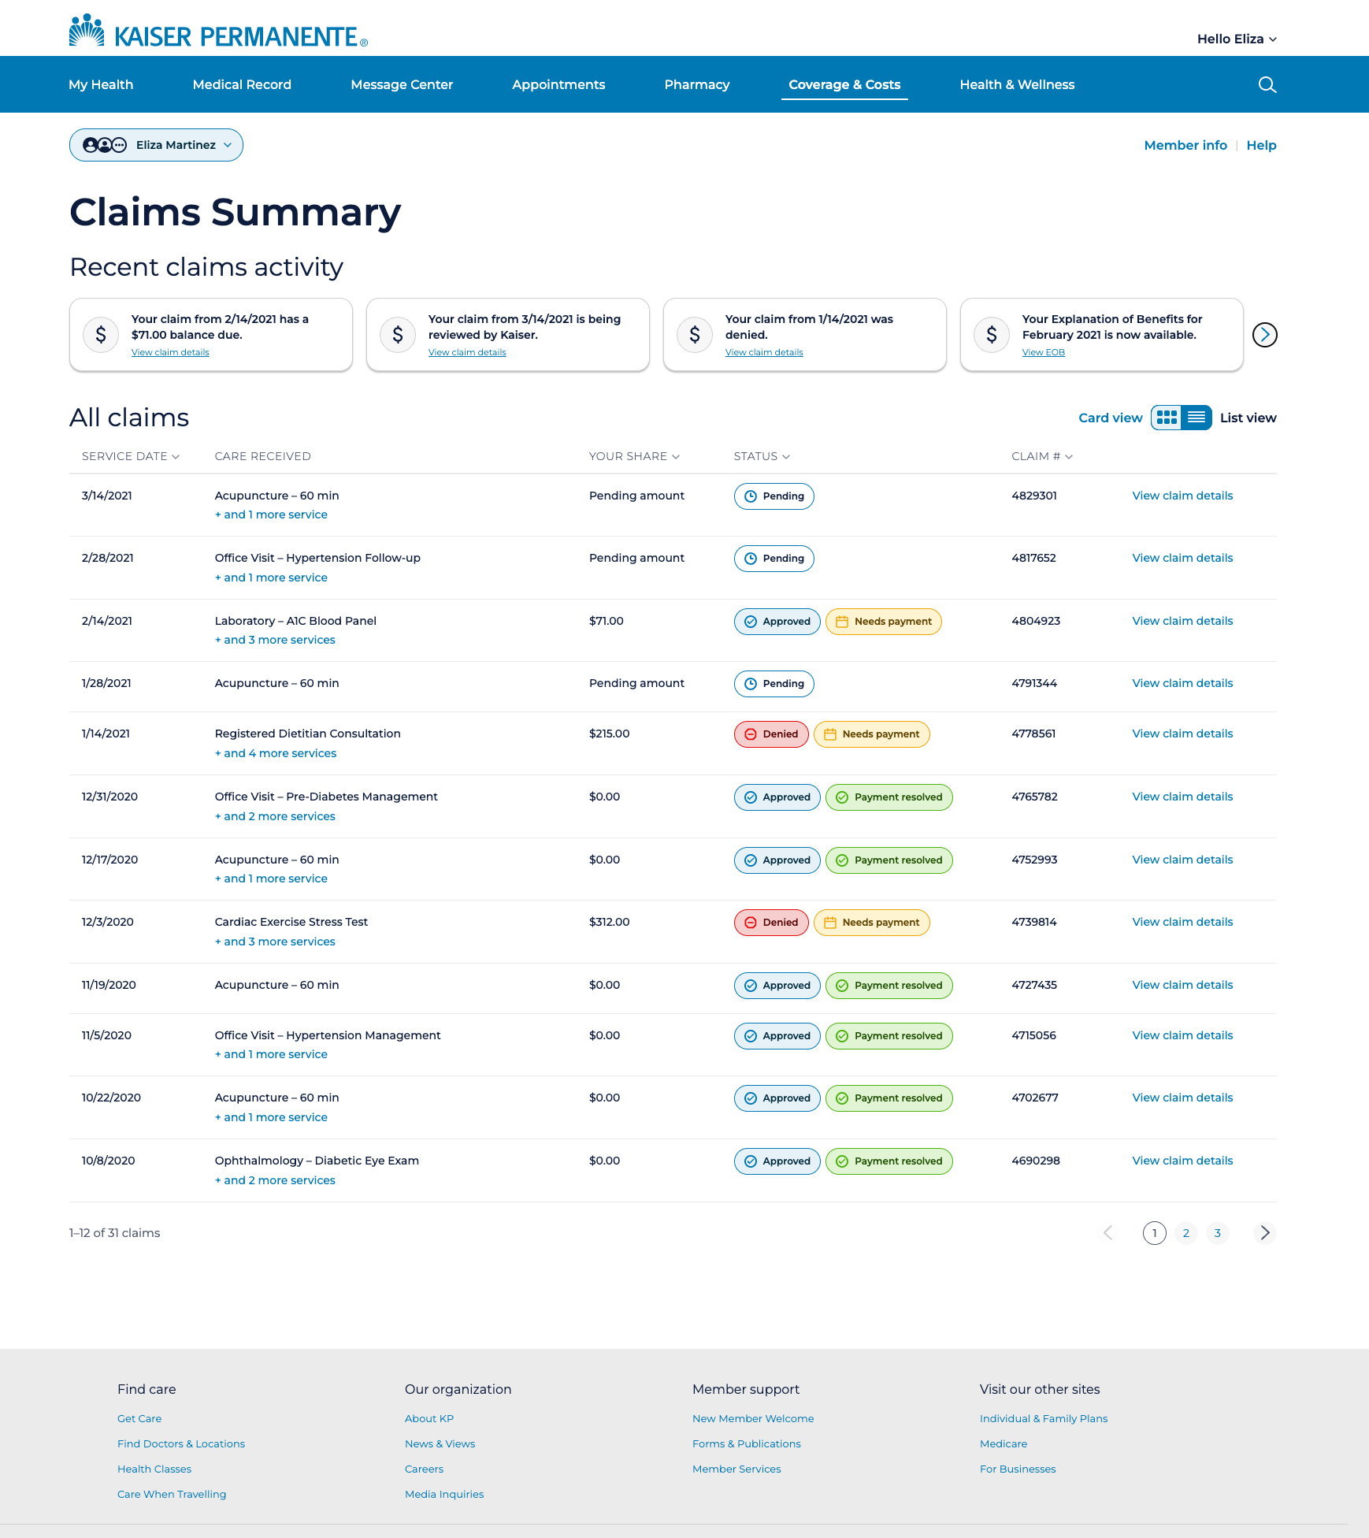1369x1538 pixels.
Task: Open Find Doctors & Locations footer link
Action: click(181, 1443)
